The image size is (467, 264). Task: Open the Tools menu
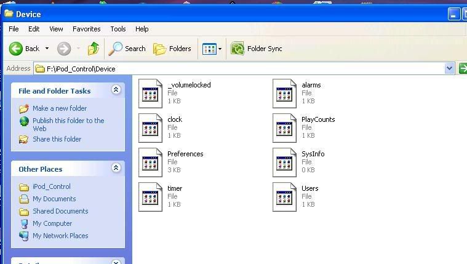coord(118,29)
